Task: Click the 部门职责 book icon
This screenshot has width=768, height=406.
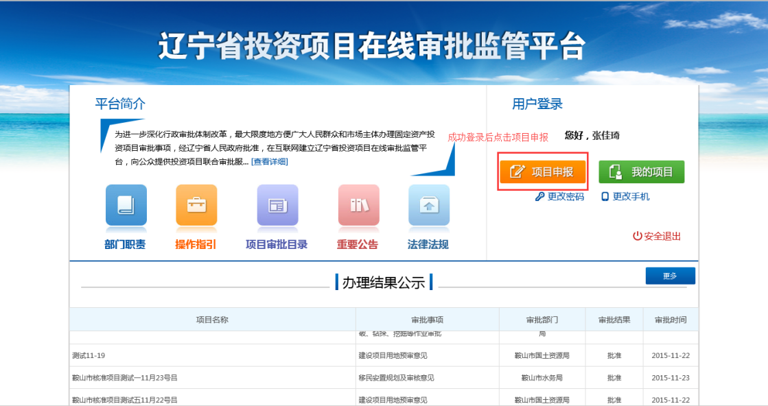Action: click(x=126, y=205)
